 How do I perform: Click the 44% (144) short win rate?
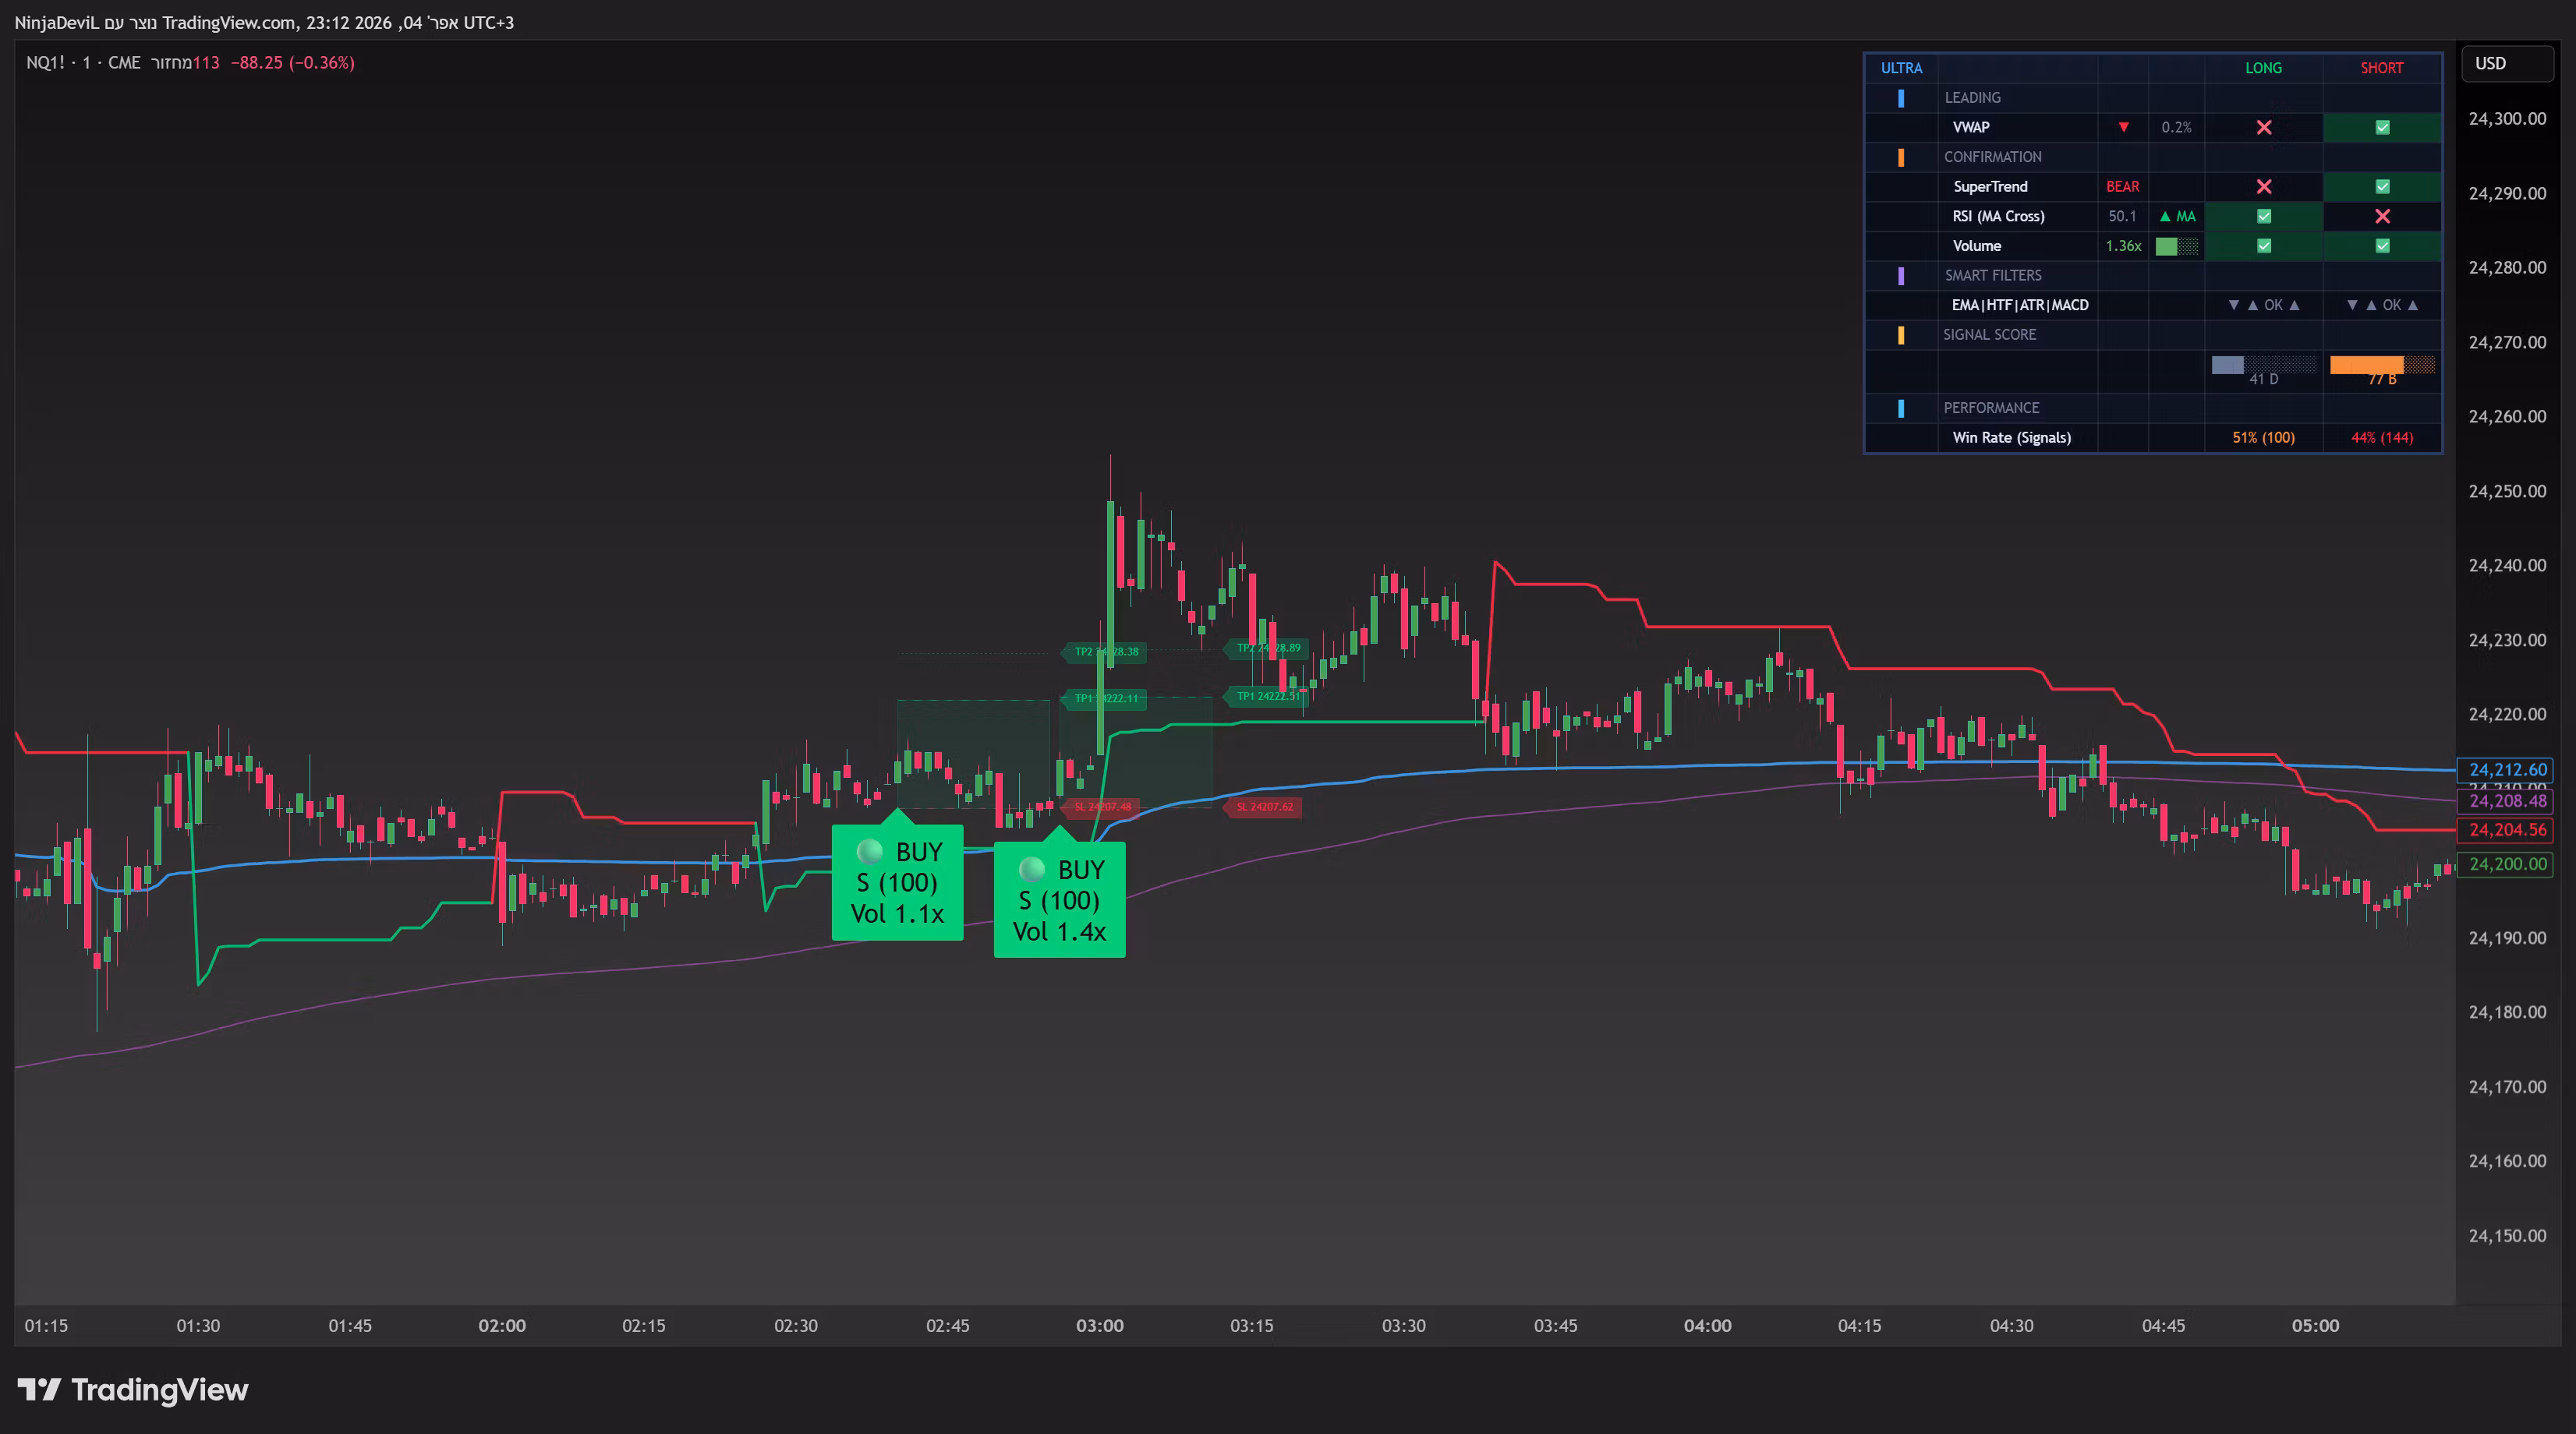click(x=2382, y=438)
